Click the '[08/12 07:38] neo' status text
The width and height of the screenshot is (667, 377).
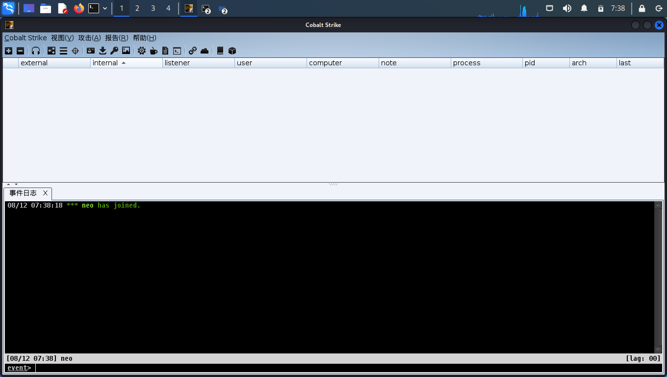[x=39, y=358]
